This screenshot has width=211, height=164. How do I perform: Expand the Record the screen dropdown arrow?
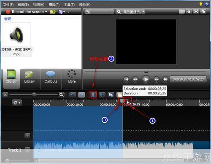coord(46,12)
